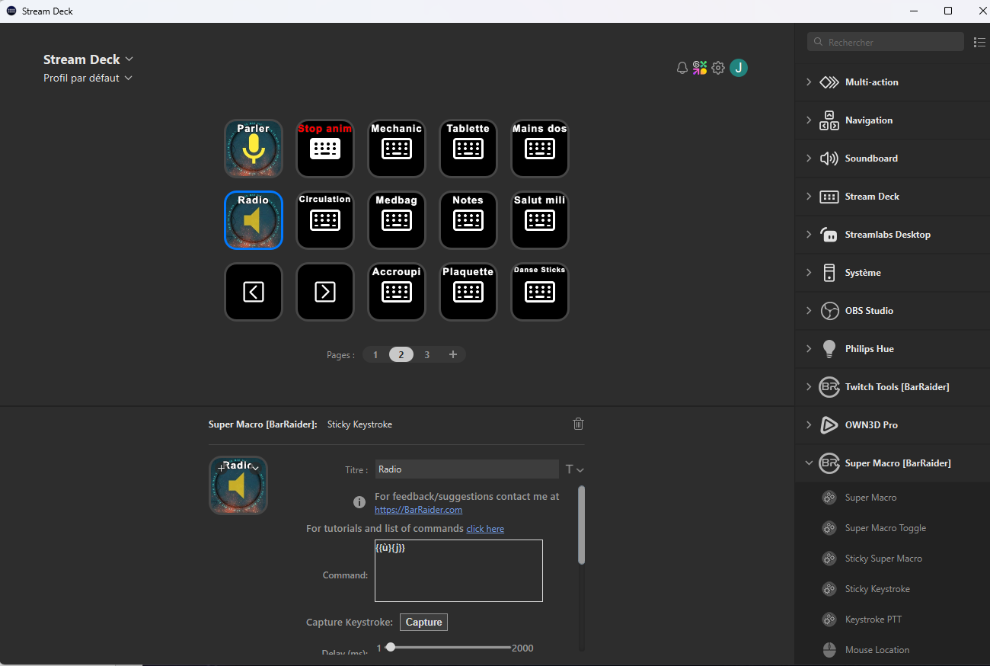The width and height of the screenshot is (990, 666).
Task: Expand the Multi-action category
Action: (x=892, y=82)
